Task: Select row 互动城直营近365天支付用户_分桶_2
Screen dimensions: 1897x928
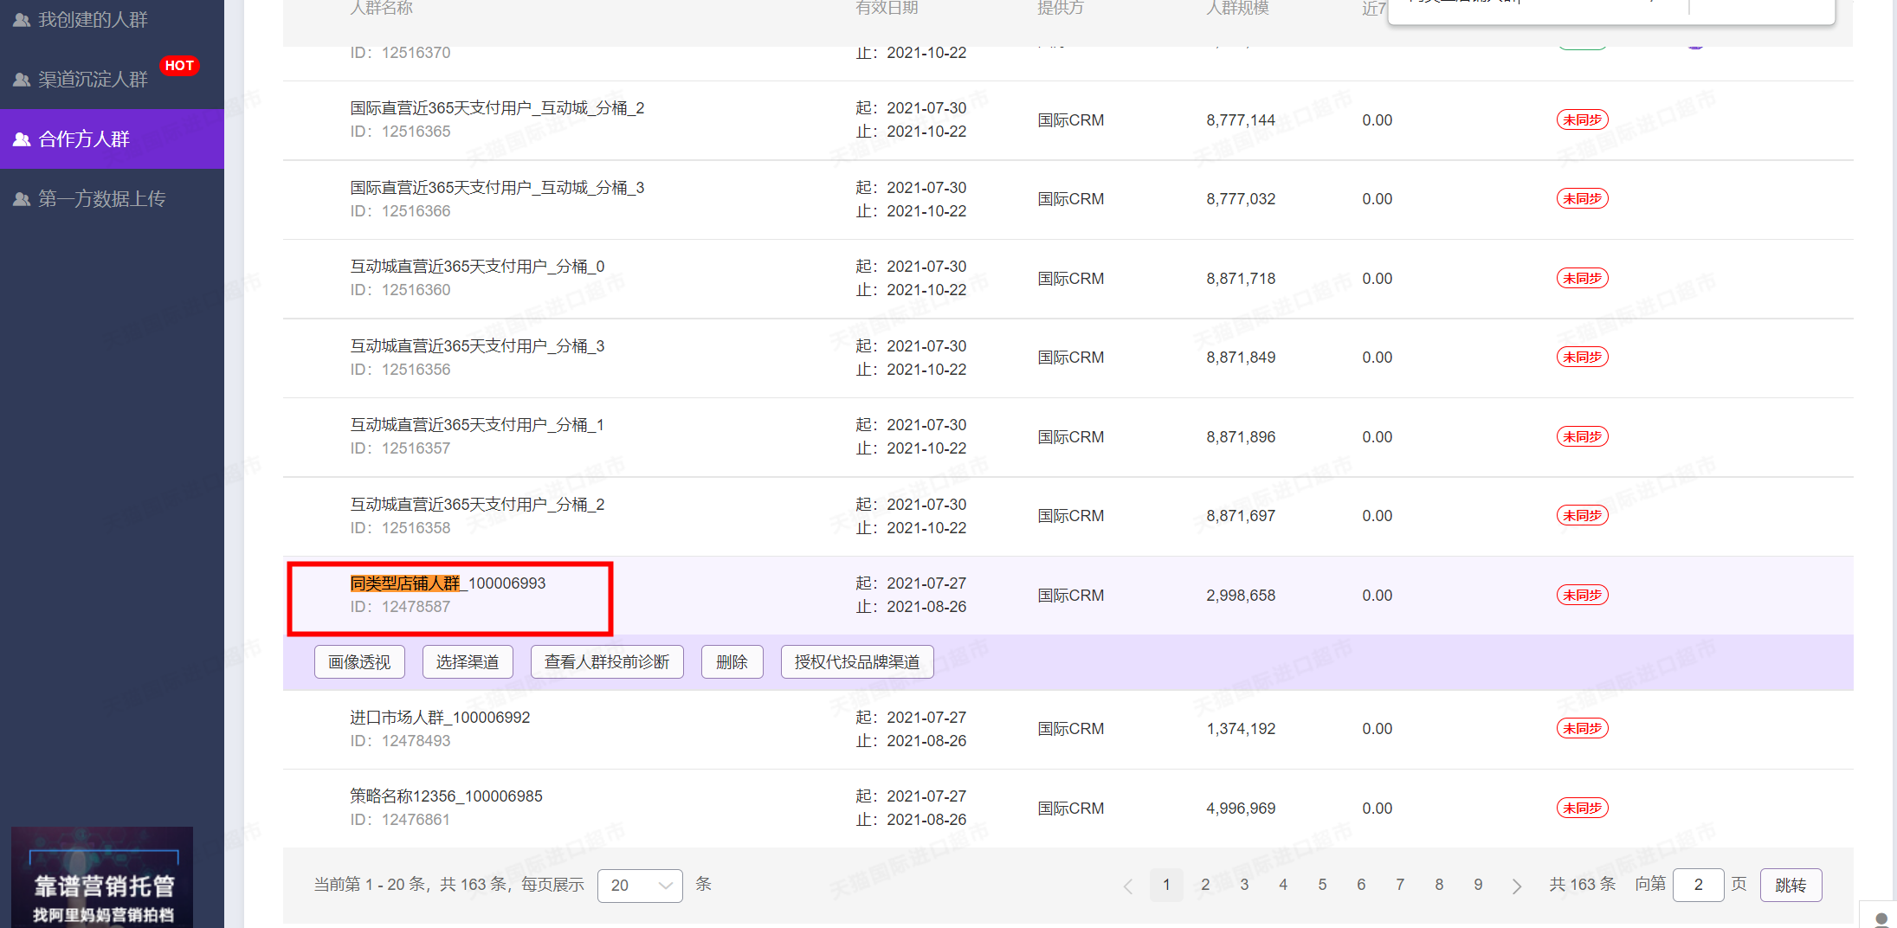Action: (1068, 517)
